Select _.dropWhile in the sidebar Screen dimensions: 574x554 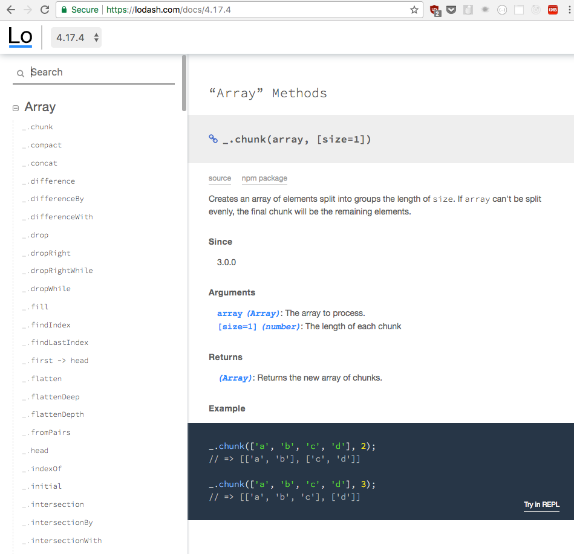46,289
